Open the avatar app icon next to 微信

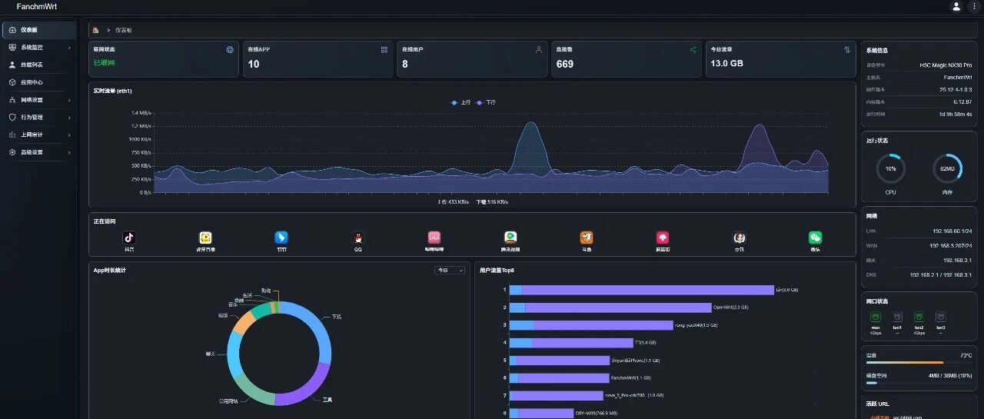(x=740, y=238)
